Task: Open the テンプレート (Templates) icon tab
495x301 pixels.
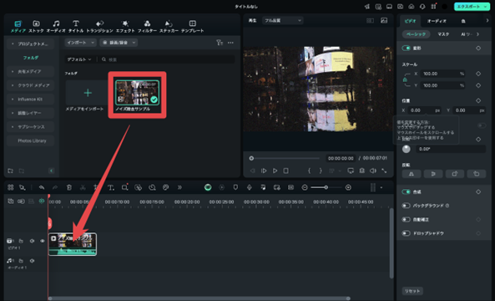Action: coord(192,27)
